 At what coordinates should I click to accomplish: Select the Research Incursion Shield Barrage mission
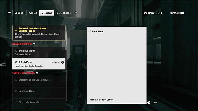[38, 32]
